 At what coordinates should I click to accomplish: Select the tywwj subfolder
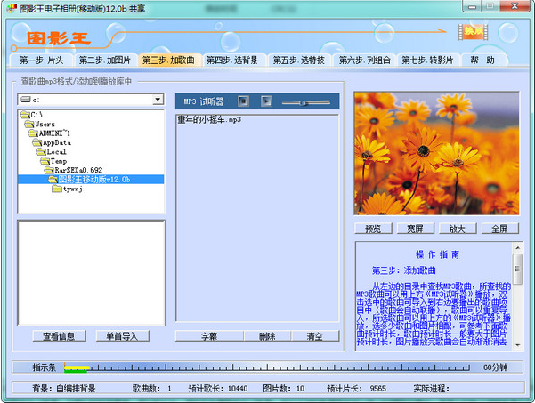[68, 189]
